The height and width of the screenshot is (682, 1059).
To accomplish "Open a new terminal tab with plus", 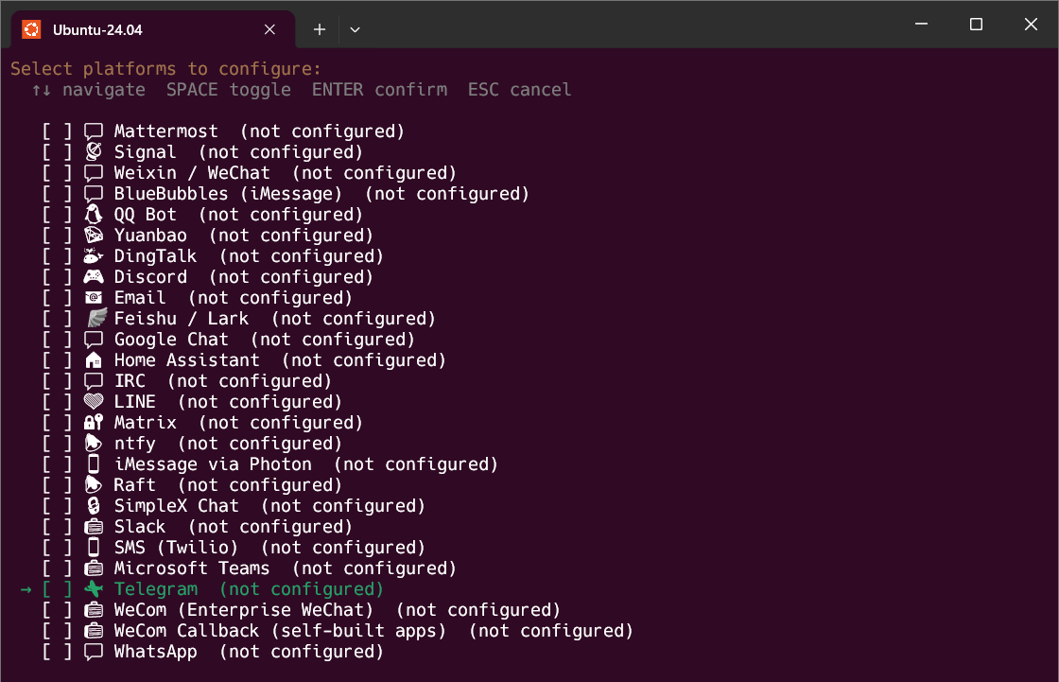I will tap(320, 29).
